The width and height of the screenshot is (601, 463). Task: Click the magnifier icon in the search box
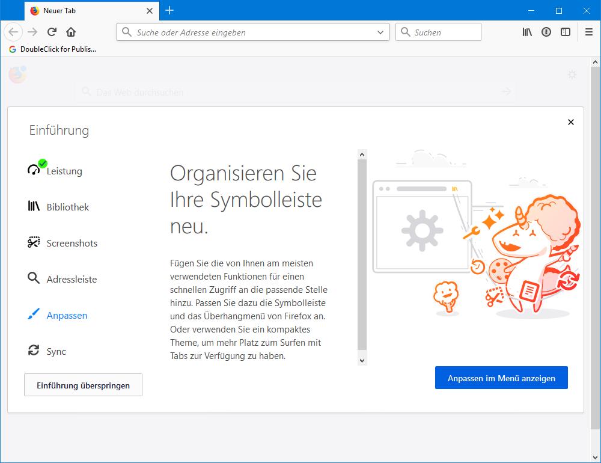pos(406,32)
